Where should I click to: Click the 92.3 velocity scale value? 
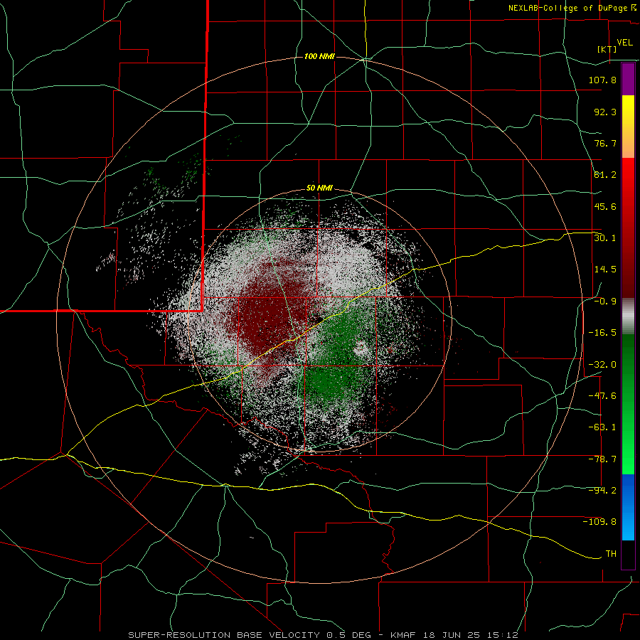coord(605,112)
